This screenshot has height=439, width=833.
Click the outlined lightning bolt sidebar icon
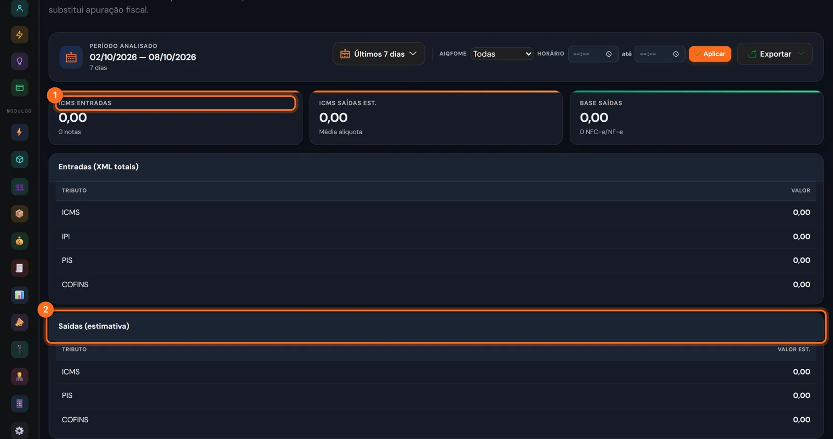[19, 35]
